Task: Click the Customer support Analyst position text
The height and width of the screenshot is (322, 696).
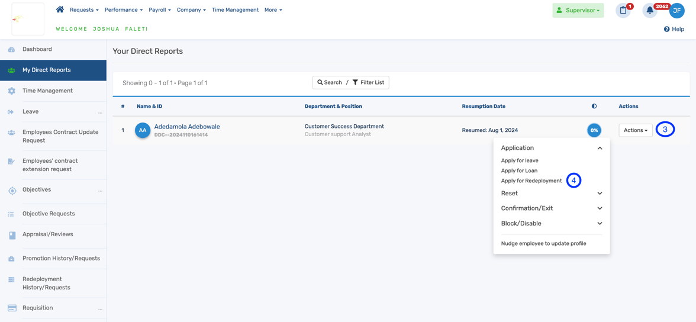Action: tap(338, 134)
